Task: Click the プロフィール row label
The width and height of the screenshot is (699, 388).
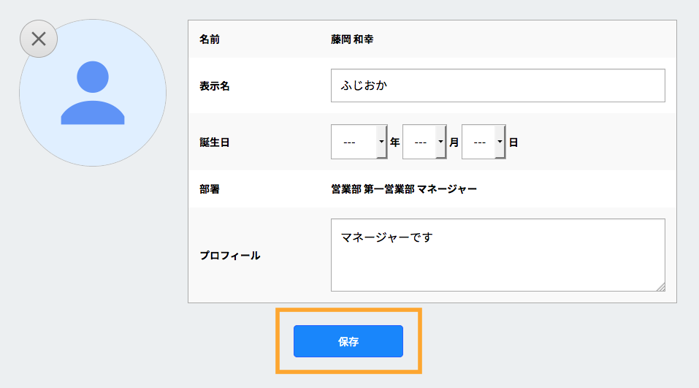Action: (230, 256)
